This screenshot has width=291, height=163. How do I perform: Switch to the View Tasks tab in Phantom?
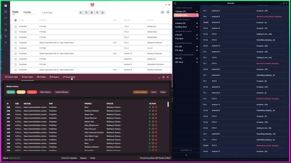click(27, 77)
